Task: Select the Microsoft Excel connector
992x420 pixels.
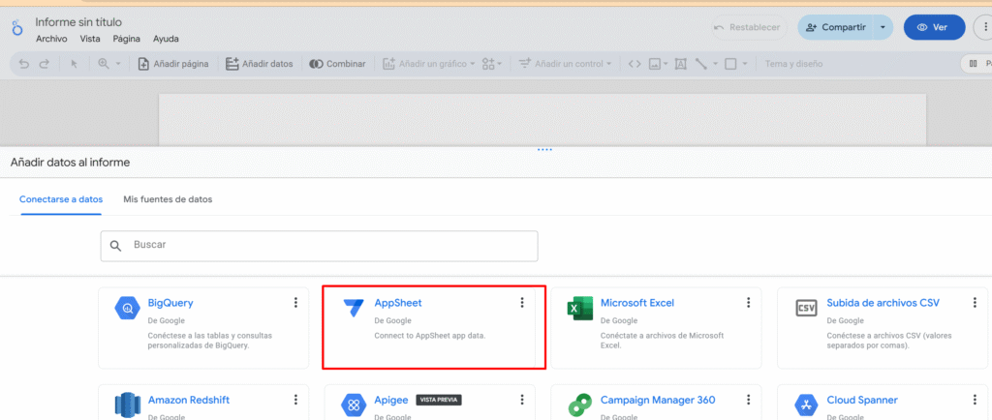Action: point(656,328)
